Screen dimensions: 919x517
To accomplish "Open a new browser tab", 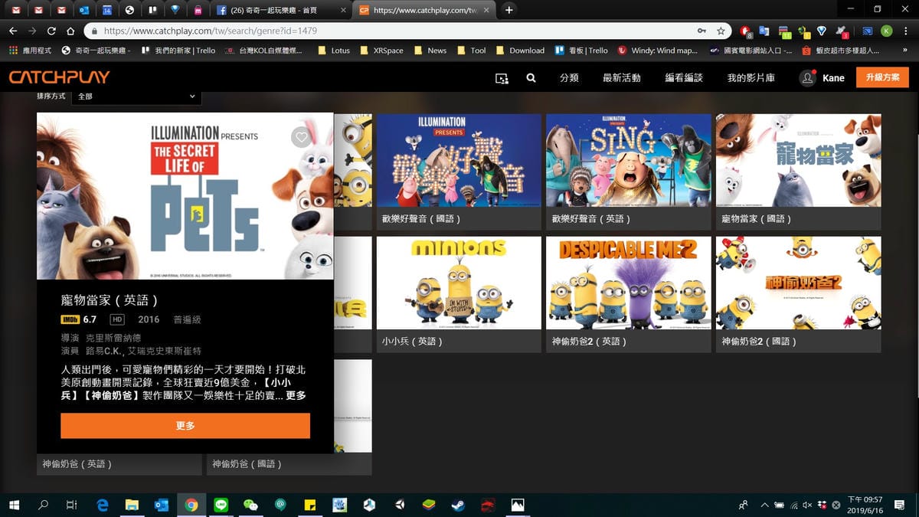I will pyautogui.click(x=509, y=10).
